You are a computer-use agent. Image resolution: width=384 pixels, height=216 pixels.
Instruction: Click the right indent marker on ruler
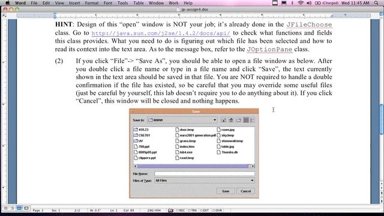point(332,16)
